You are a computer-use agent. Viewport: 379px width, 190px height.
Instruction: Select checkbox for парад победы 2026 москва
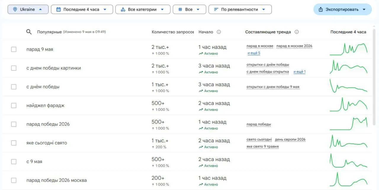[14, 180]
